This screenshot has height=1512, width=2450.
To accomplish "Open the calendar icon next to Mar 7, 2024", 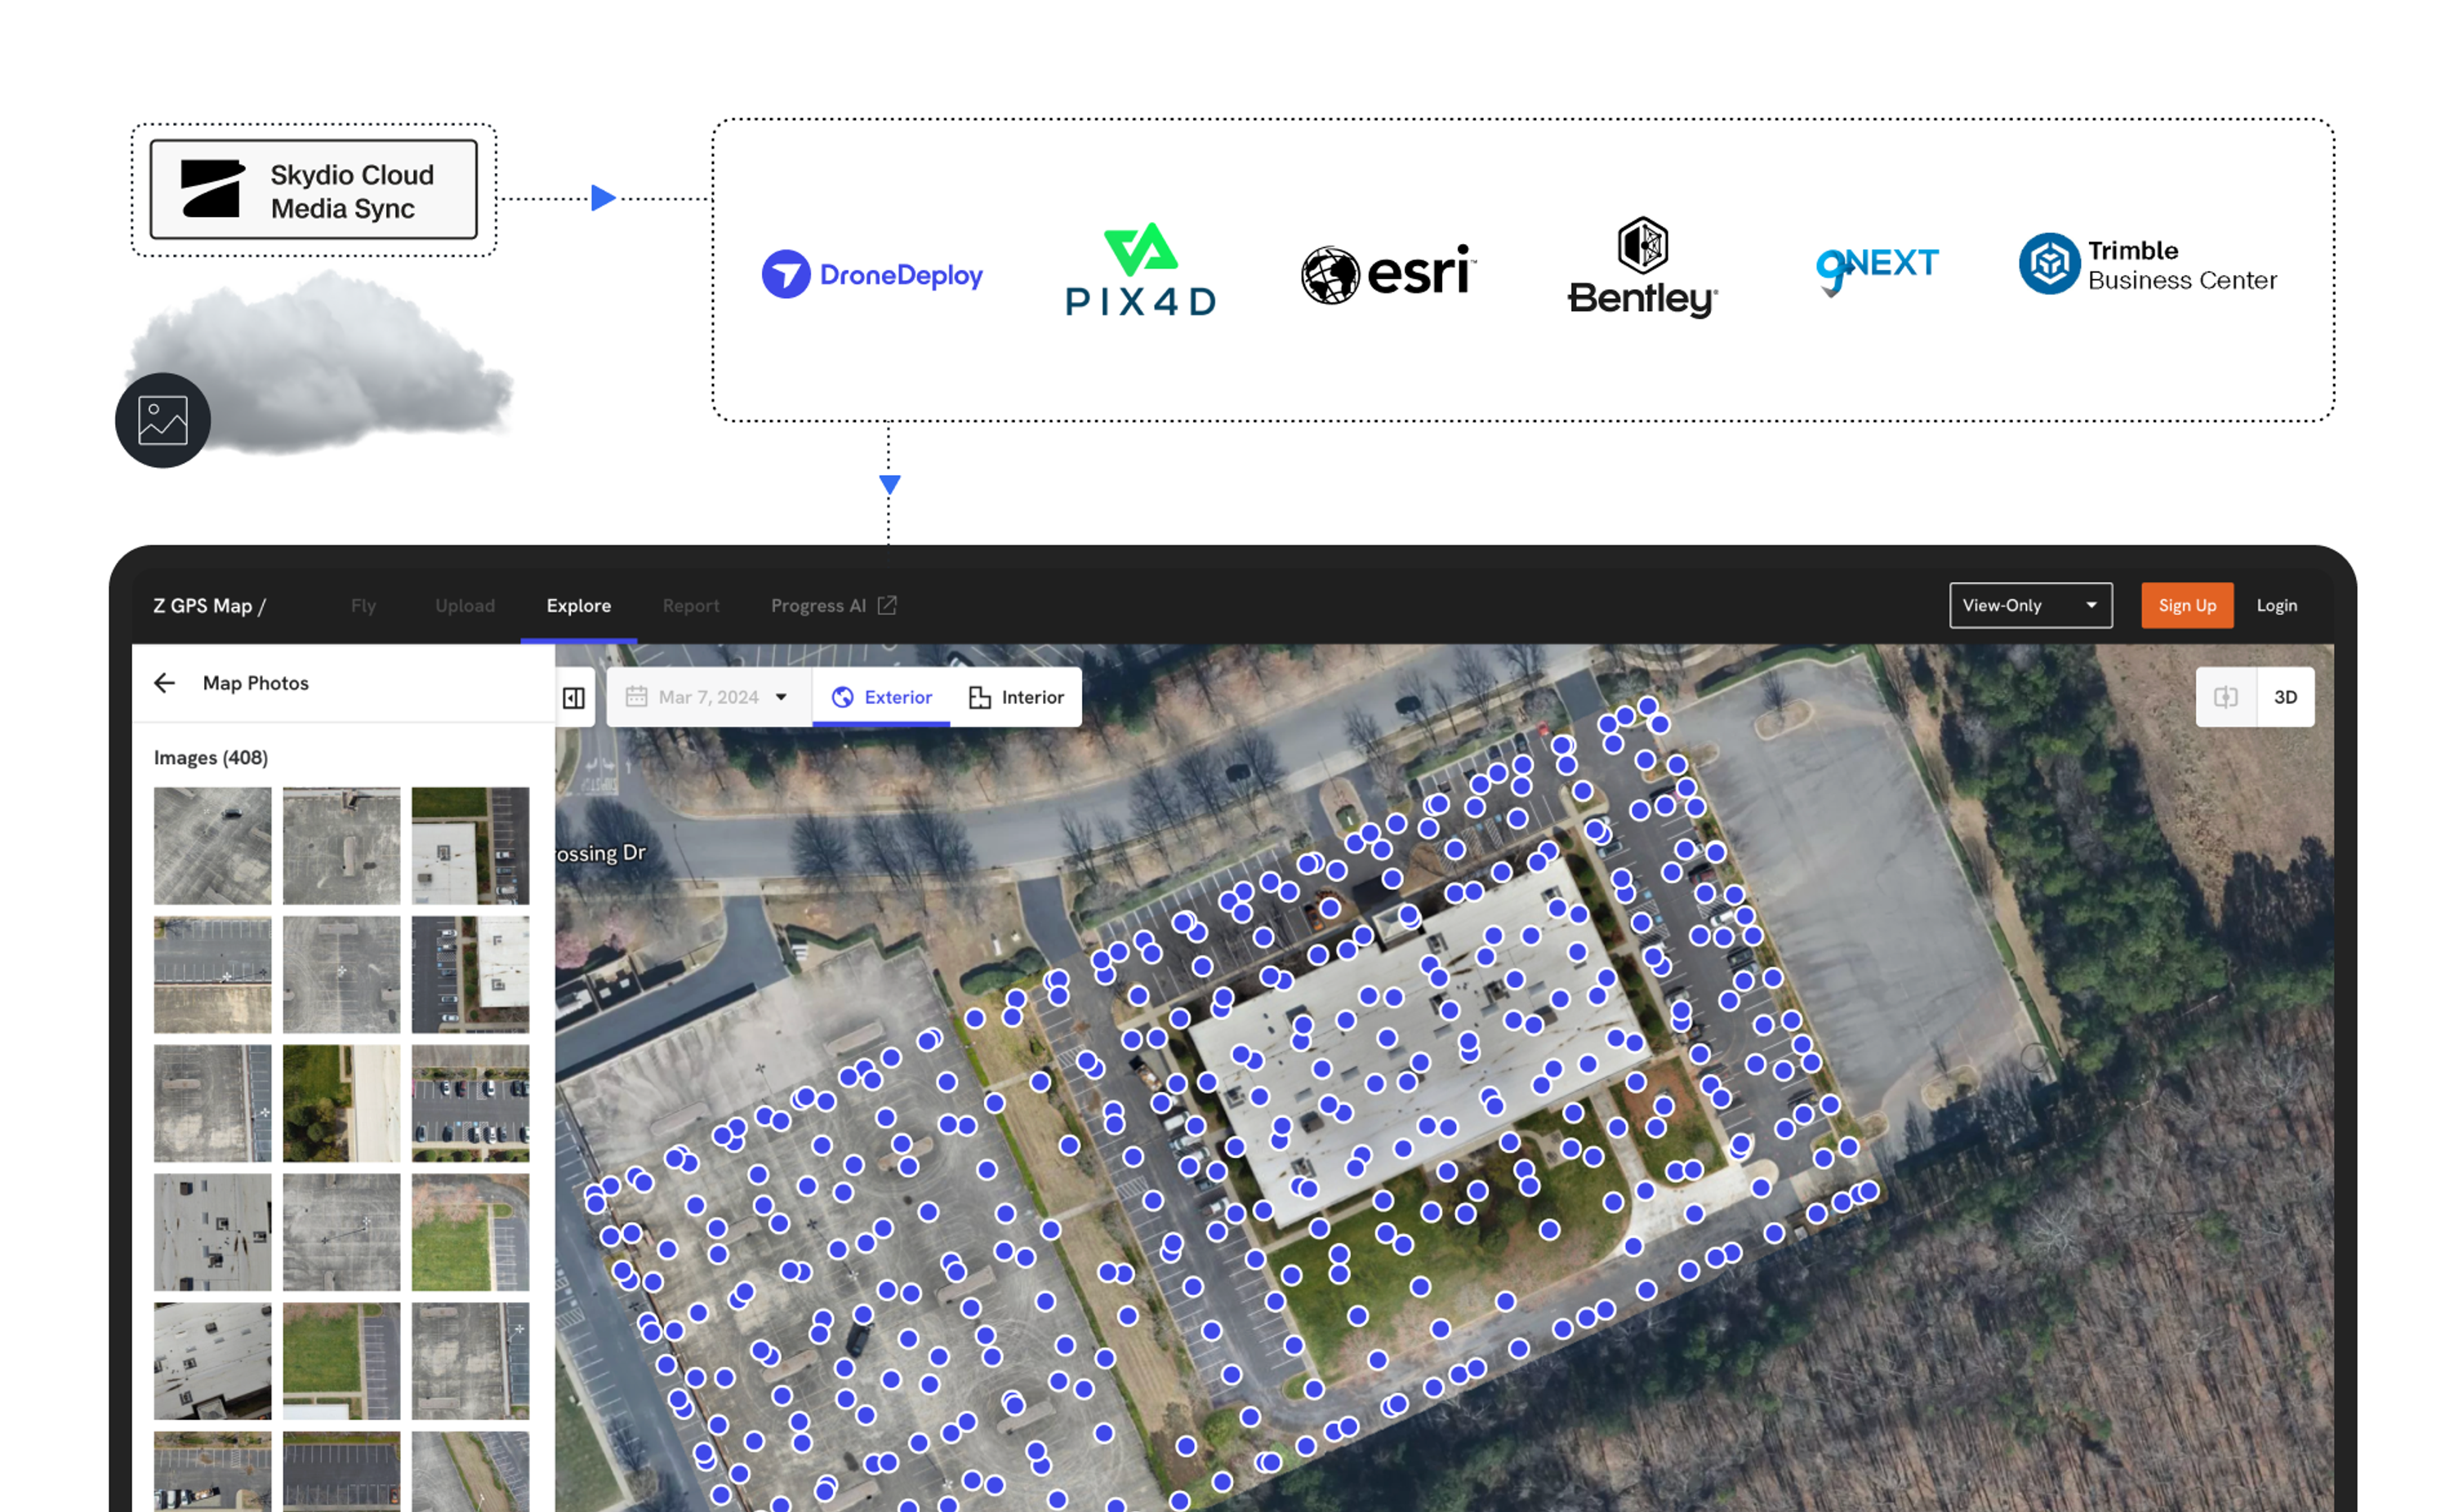I will click(636, 697).
